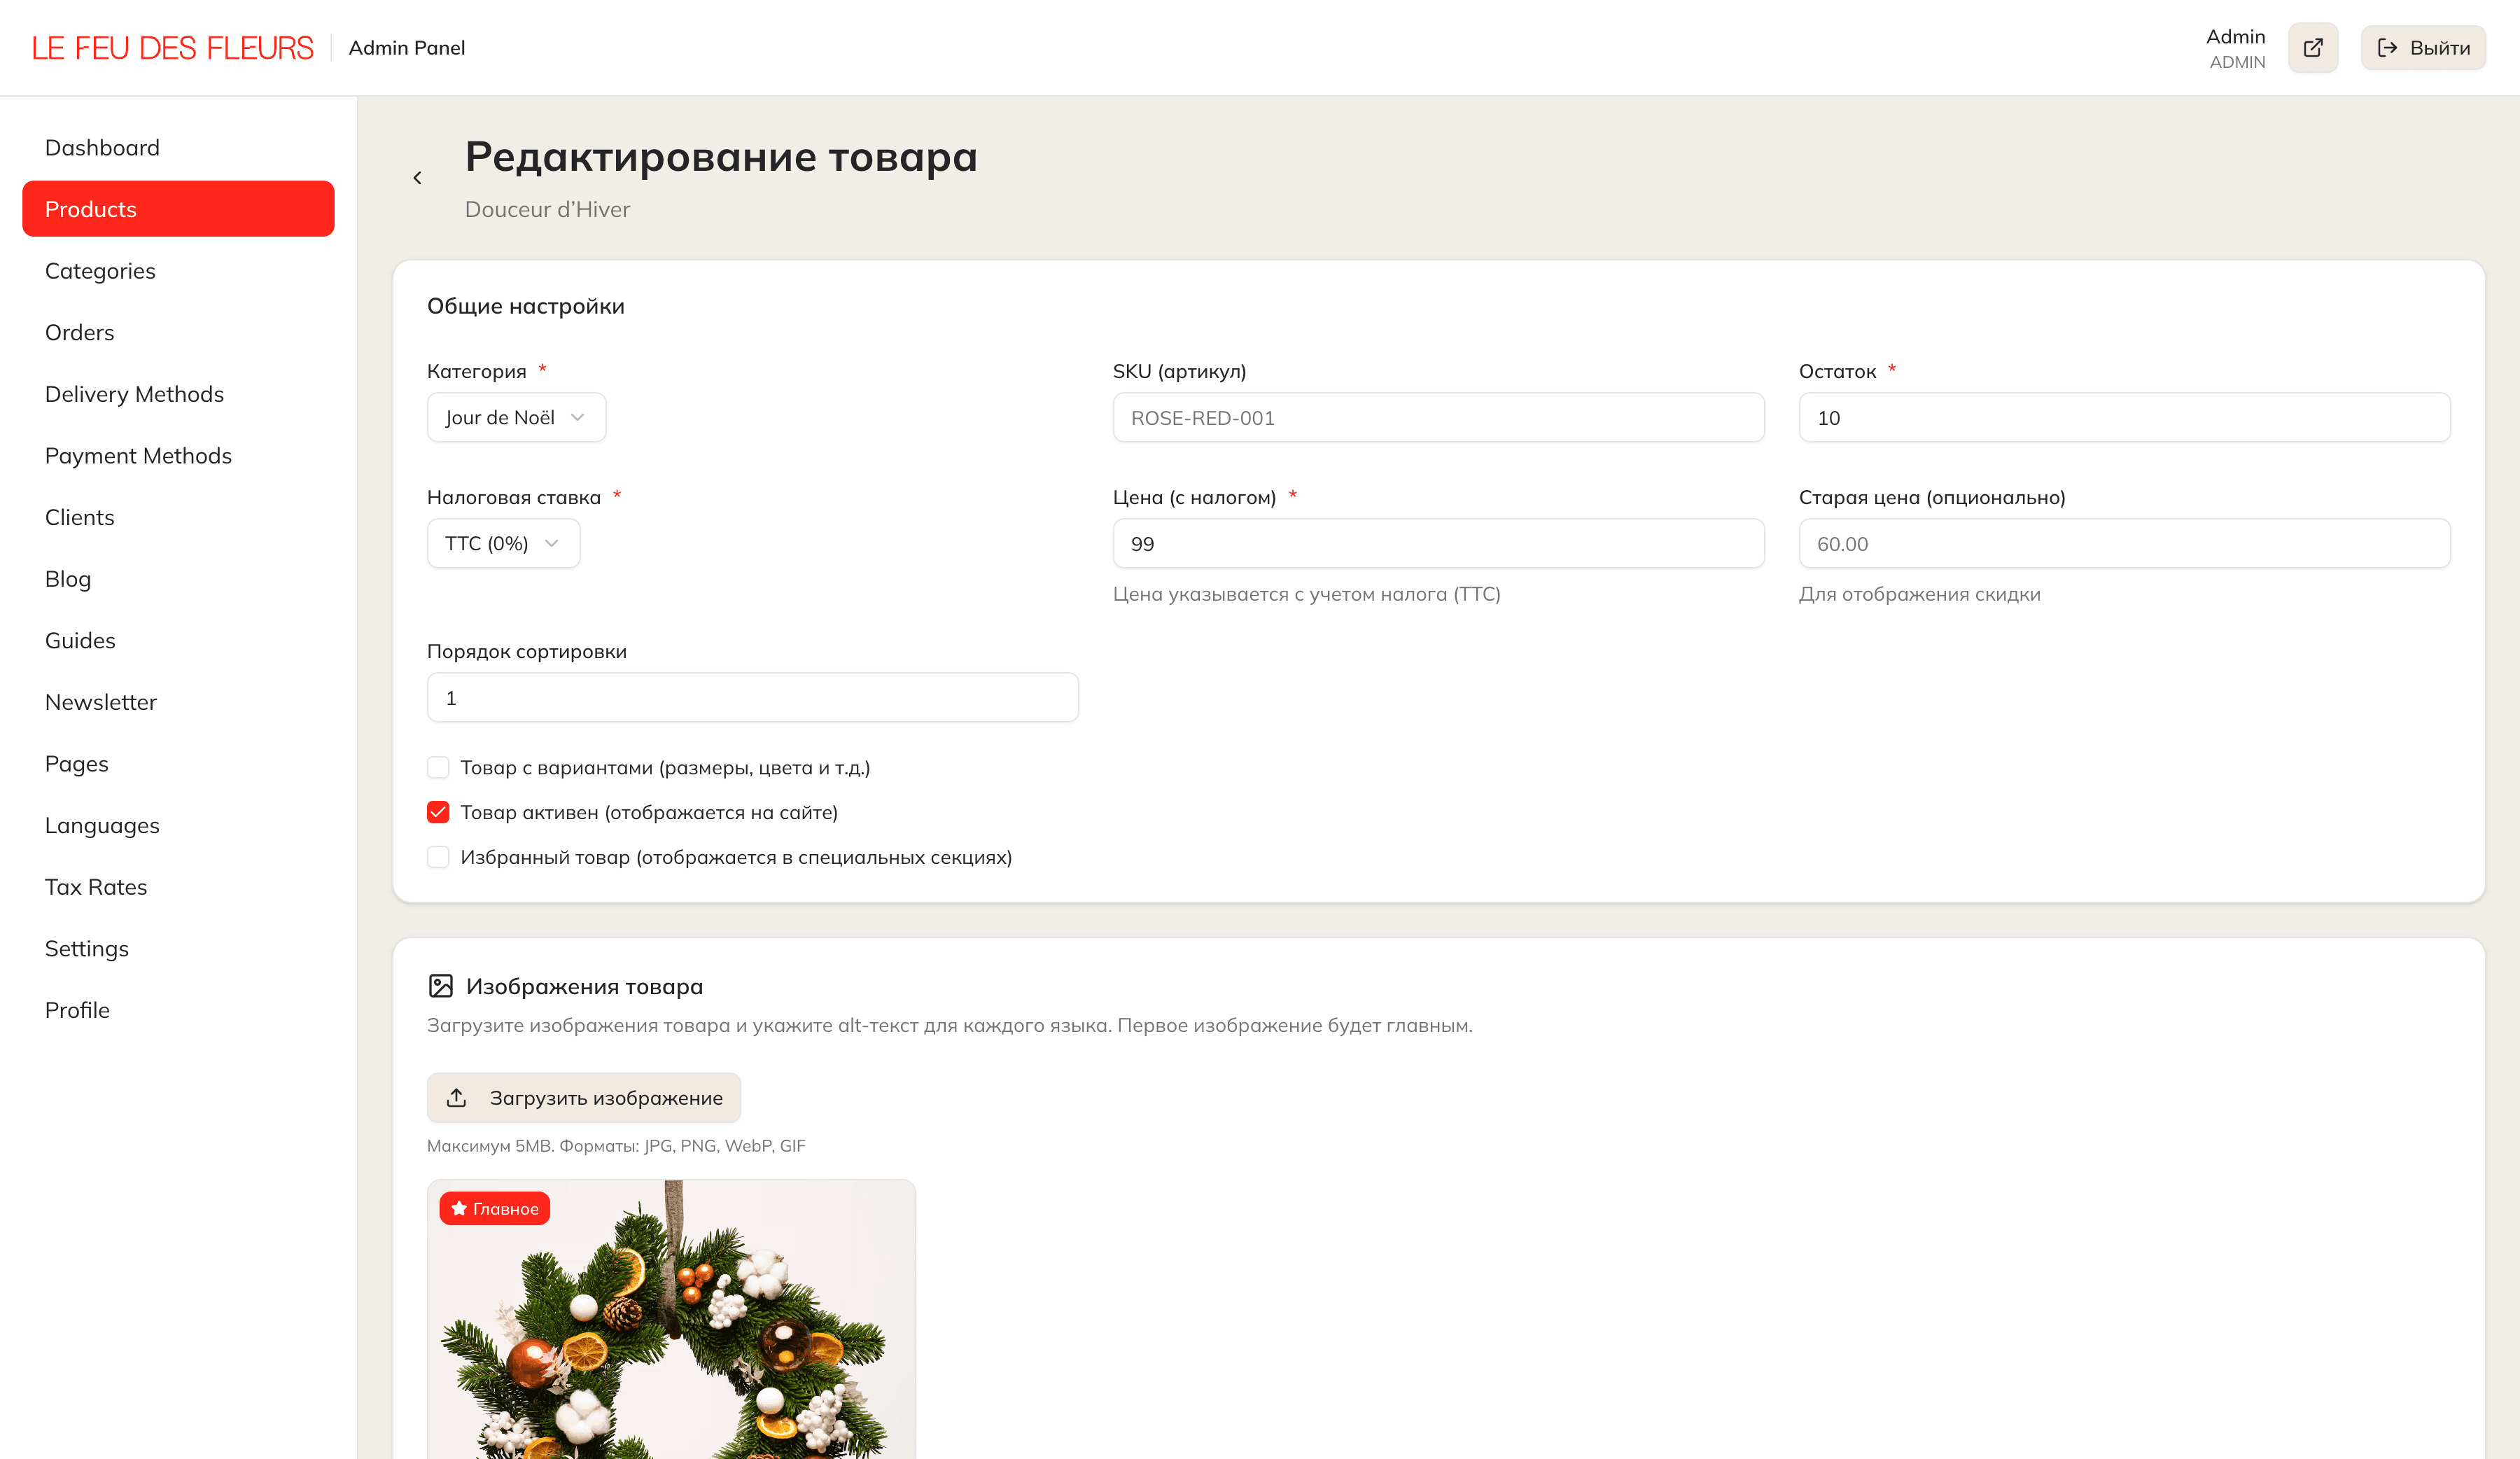Open the Tax Rates section

(x=95, y=886)
